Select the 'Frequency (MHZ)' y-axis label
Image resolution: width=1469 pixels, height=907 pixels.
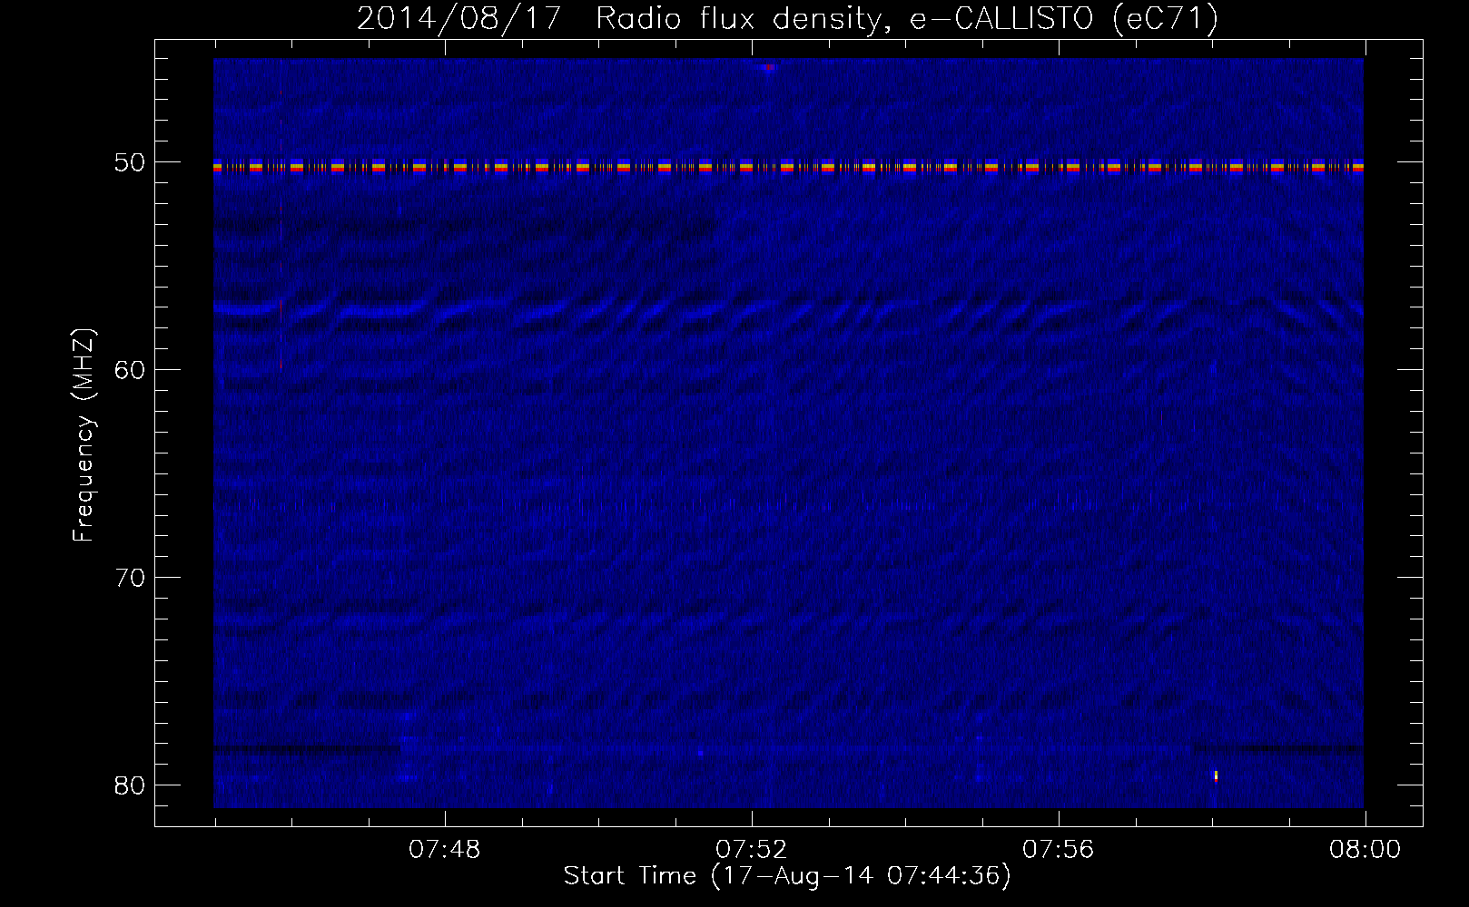pyautogui.click(x=83, y=434)
